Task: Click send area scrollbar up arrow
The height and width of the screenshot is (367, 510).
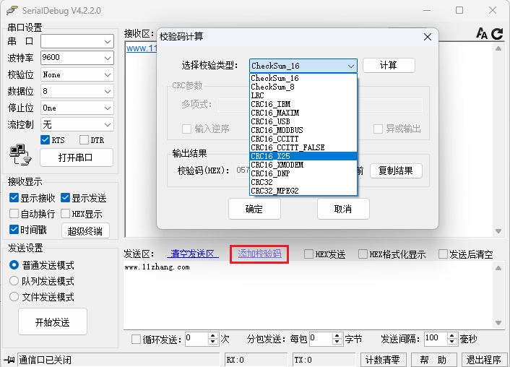Action: click(498, 268)
